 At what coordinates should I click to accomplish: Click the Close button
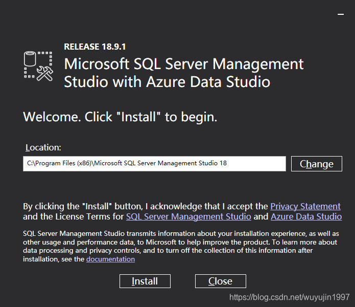pos(221,281)
